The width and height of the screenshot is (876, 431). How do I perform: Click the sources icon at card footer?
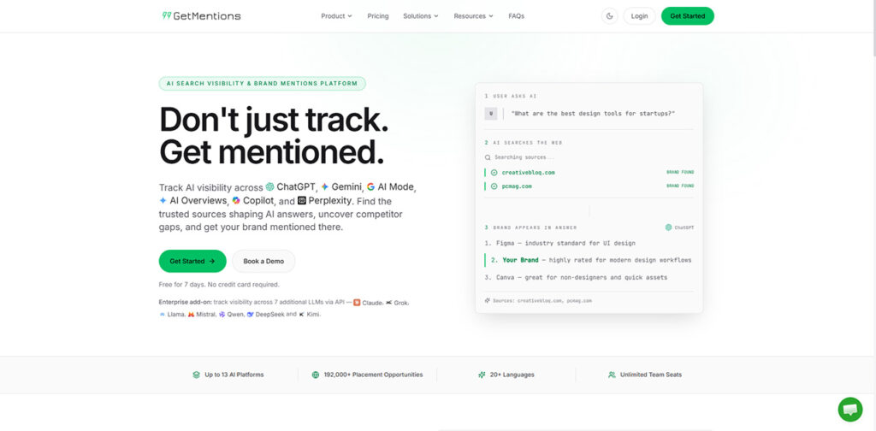click(x=487, y=300)
